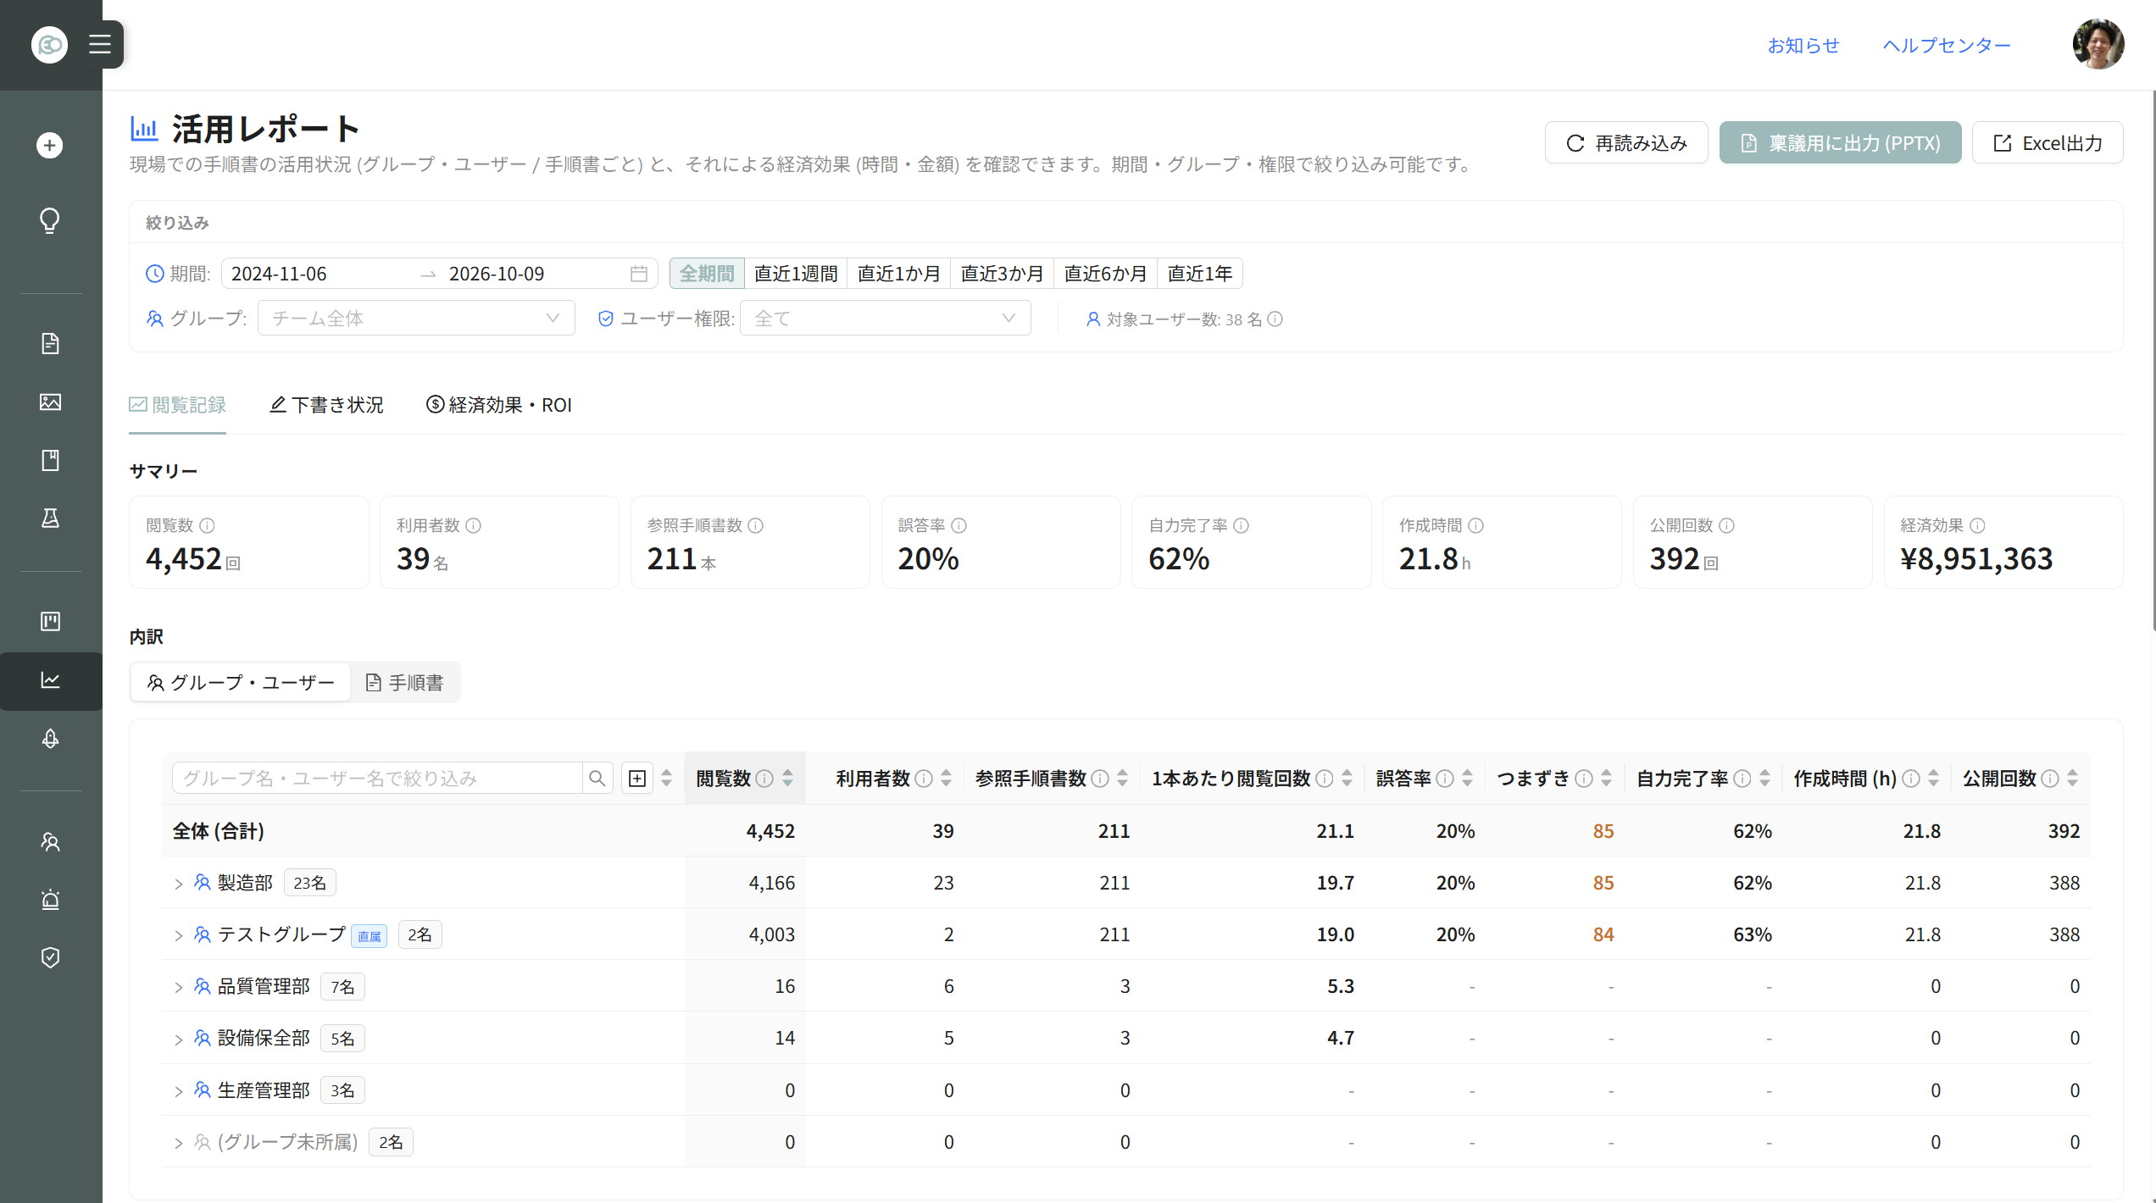Viewport: 2156px width, 1203px height.
Task: Sort table by 自力完了率 column
Action: pyautogui.click(x=1764, y=778)
